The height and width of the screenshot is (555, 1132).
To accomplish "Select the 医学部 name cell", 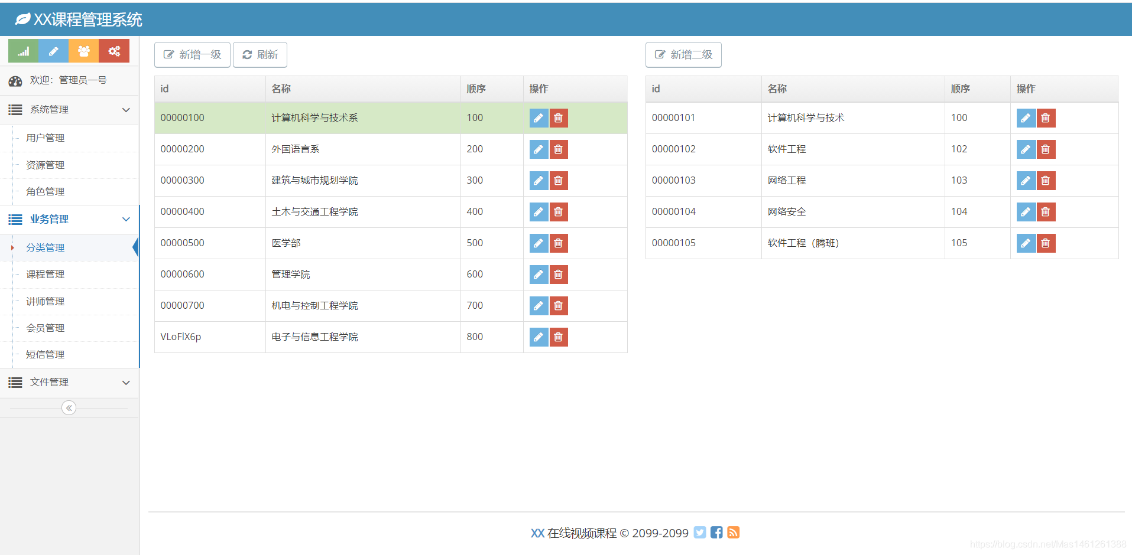I will [x=363, y=243].
